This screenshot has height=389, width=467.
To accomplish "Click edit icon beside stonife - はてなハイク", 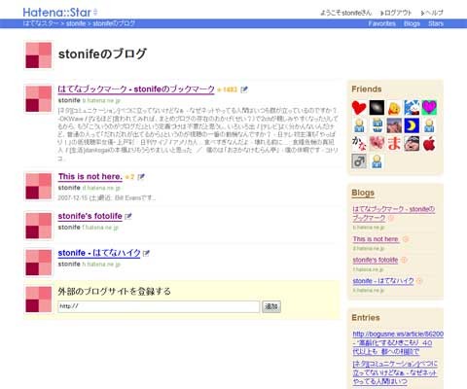I will (146, 253).
